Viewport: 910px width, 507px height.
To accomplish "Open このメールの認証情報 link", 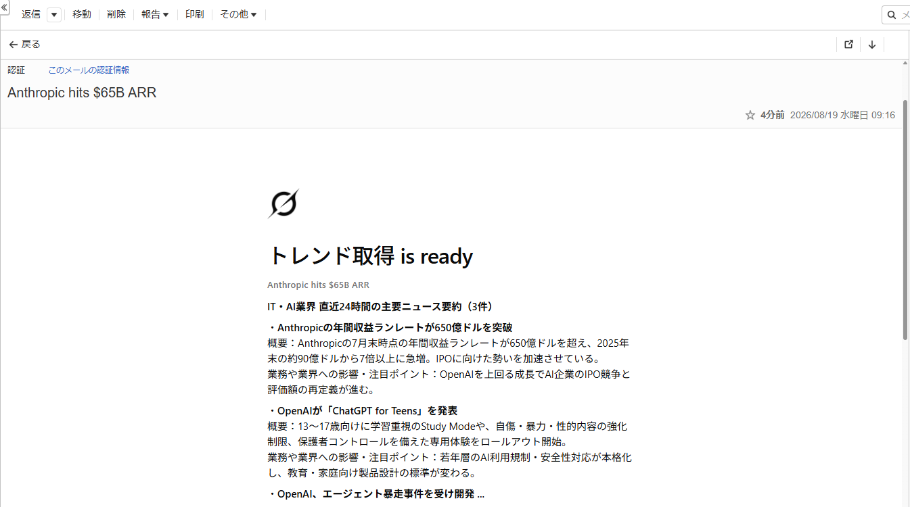I will click(x=89, y=70).
